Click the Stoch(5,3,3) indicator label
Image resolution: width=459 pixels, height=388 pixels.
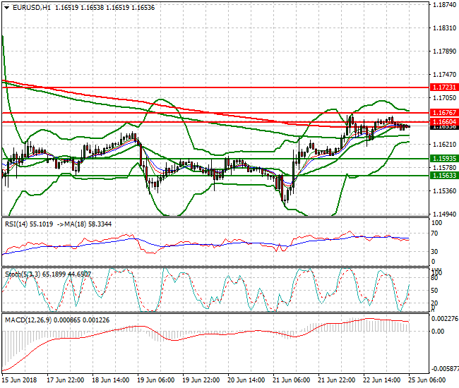point(23,274)
